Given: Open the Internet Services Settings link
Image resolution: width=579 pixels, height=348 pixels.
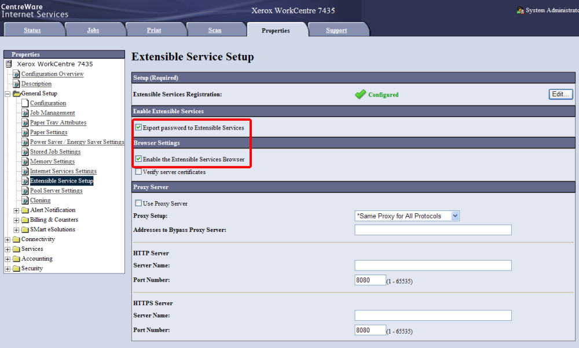Looking at the screenshot, I should pos(63,171).
